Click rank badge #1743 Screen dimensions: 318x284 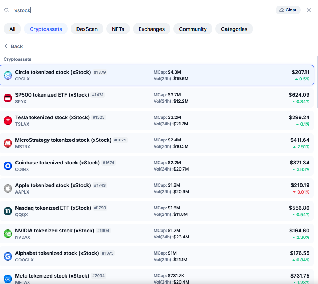click(100, 185)
